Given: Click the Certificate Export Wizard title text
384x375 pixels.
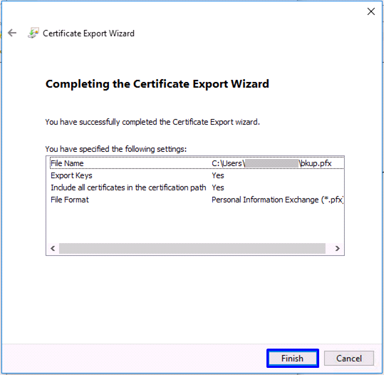Looking at the screenshot, I should point(88,34).
